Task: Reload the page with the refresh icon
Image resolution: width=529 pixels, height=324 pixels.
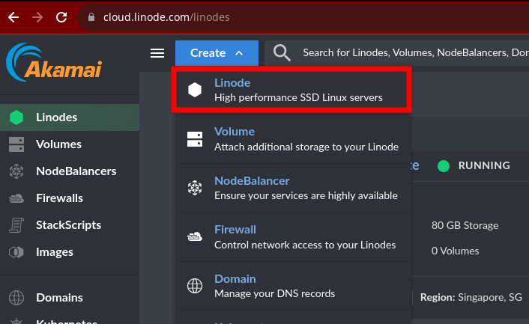Action: click(61, 17)
